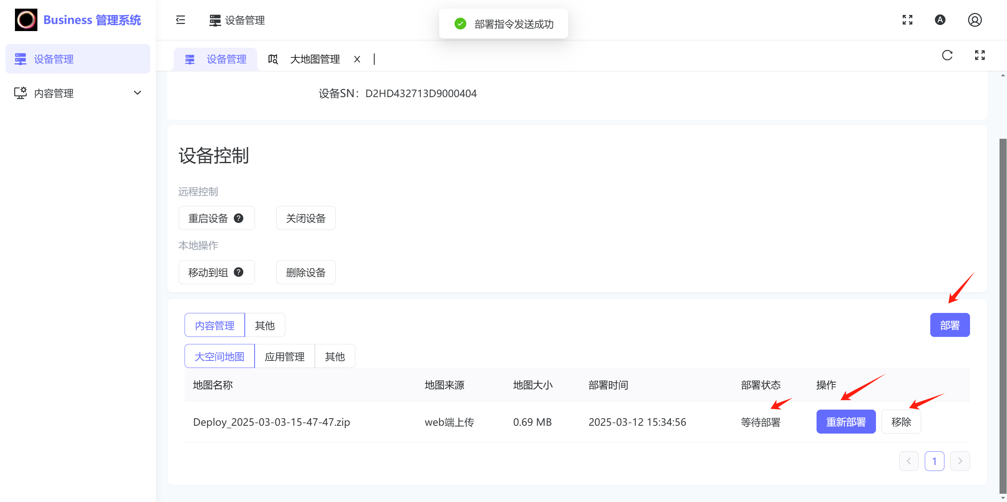
Task: Click the Business logo image
Action: tap(26, 20)
